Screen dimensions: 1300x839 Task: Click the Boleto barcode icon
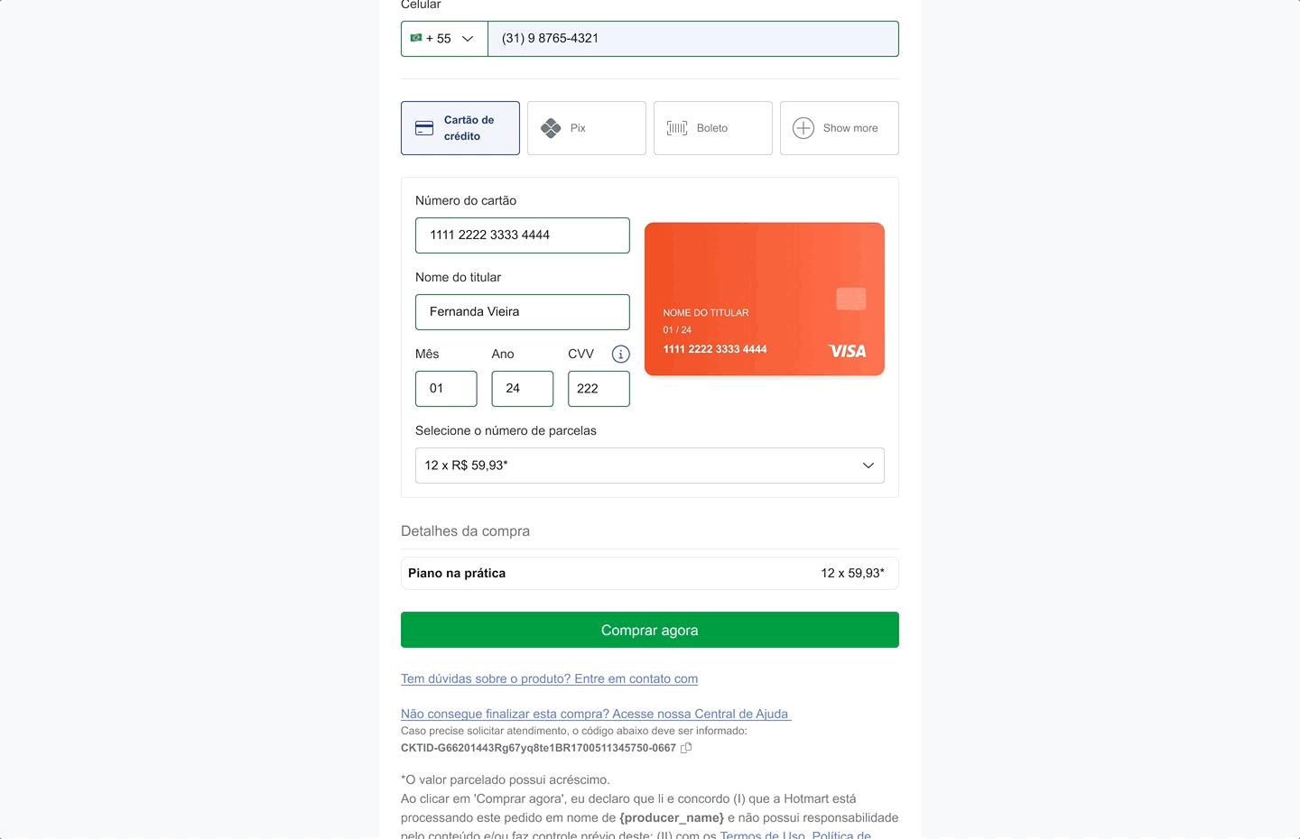pos(677,128)
